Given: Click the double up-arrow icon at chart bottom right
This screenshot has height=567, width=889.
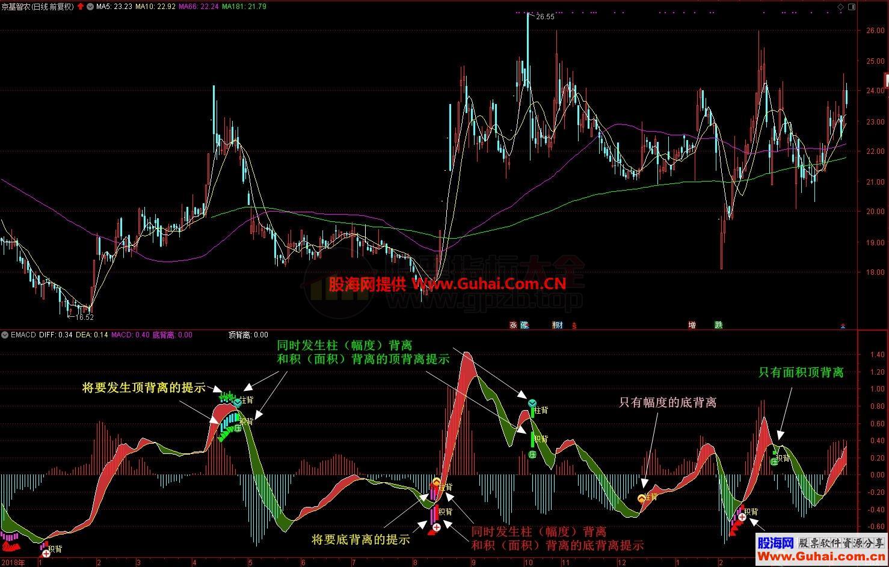Looking at the screenshot, I should [843, 325].
